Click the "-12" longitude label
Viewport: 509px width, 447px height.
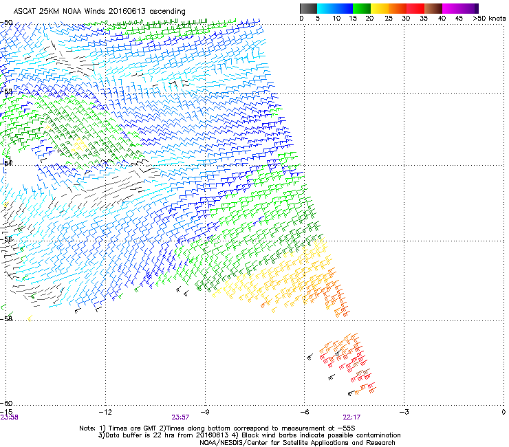click(105, 412)
